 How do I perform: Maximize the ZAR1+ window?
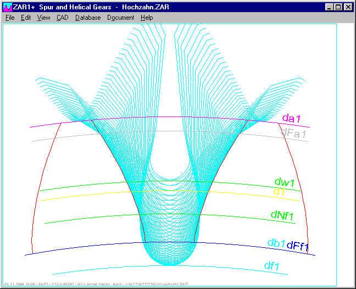point(338,7)
